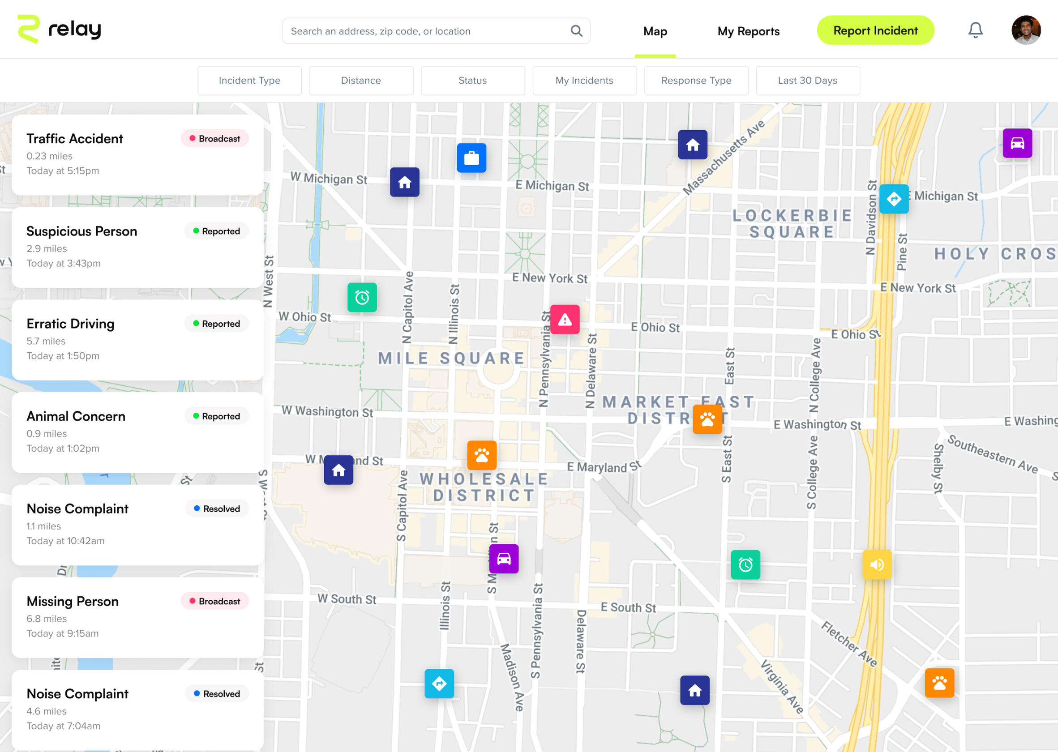
Task: Open the Last 30 Days filter
Action: [x=807, y=81]
